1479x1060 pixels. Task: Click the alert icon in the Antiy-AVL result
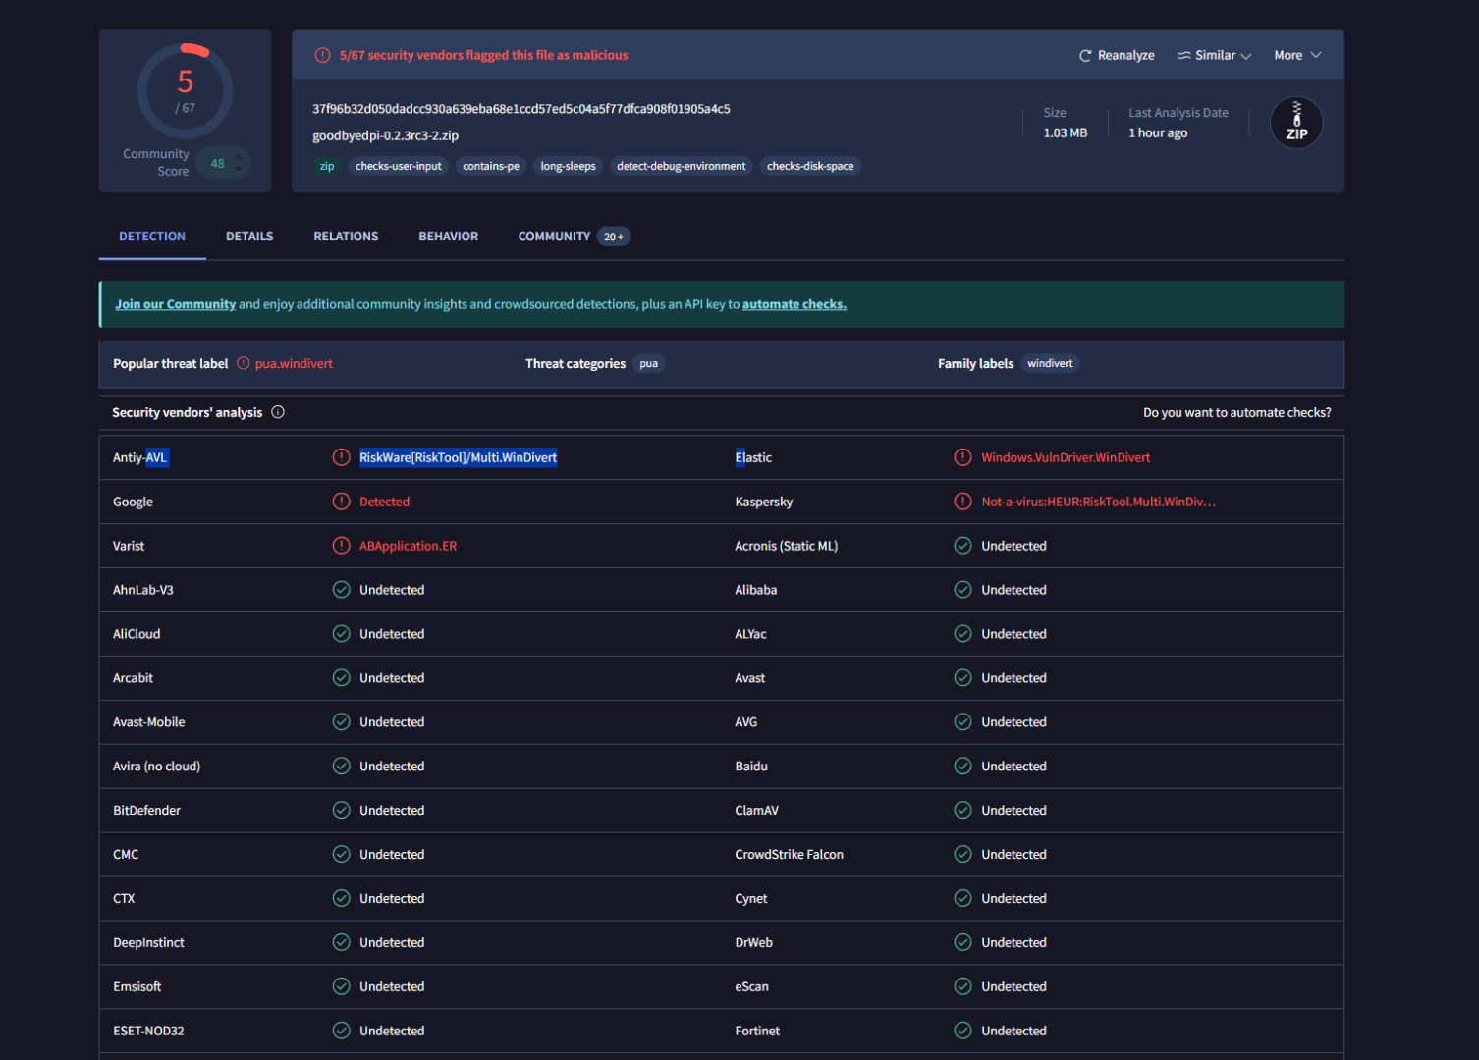(x=341, y=457)
